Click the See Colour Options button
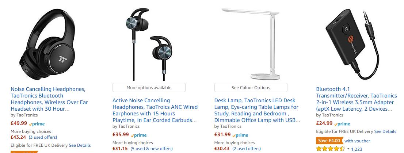The image size is (404, 153). pyautogui.click(x=251, y=88)
